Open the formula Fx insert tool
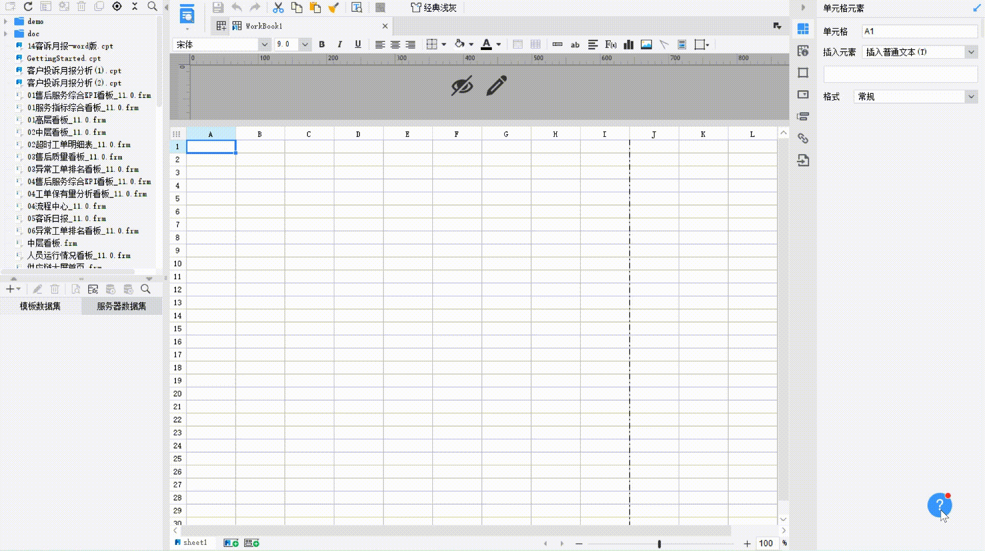The image size is (985, 551). click(611, 45)
